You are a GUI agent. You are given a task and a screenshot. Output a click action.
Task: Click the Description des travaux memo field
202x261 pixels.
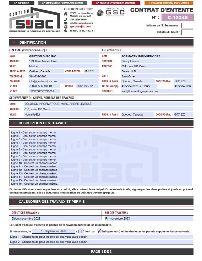tap(100, 158)
